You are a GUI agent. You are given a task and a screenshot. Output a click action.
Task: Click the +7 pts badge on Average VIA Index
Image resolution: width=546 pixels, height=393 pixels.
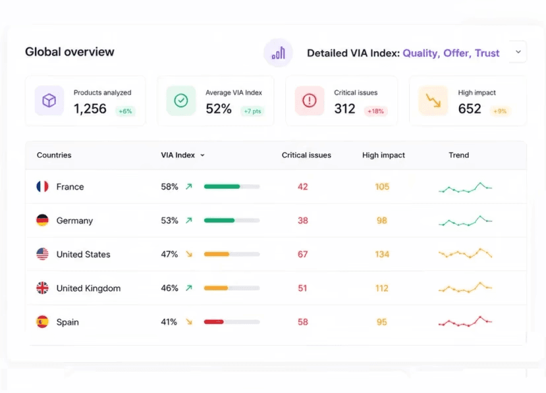252,111
